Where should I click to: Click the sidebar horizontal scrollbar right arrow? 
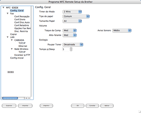[29, 98]
